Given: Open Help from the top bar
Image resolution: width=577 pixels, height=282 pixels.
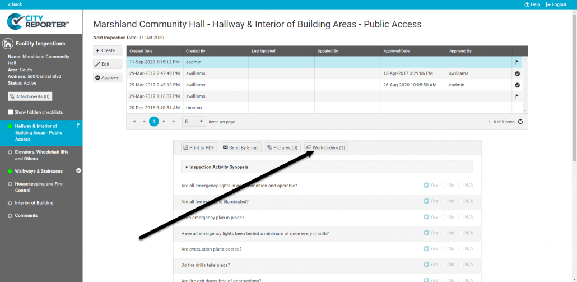Looking at the screenshot, I should (x=532, y=4).
